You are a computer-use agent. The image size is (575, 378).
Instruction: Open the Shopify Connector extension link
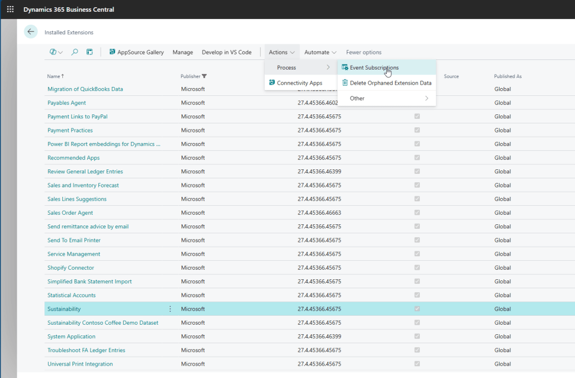tap(70, 268)
